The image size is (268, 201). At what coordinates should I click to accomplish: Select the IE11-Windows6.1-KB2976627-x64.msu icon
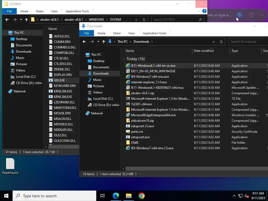128,88
